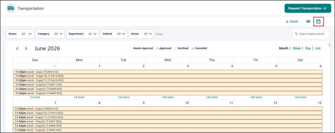This screenshot has width=335, height=133.
Task: Open second-week event excel - Copy(2) (T-0407-003)
Action: click(x=168, y=121)
